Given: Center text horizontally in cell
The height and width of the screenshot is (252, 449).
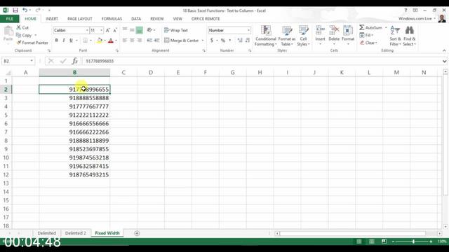Looking at the screenshot, I should point(132,41).
